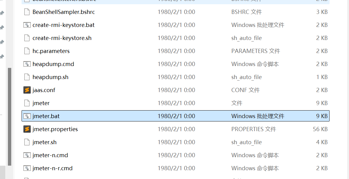Click Windows 批处理文件 type of create-rmi-keystore.bat

[258, 25]
